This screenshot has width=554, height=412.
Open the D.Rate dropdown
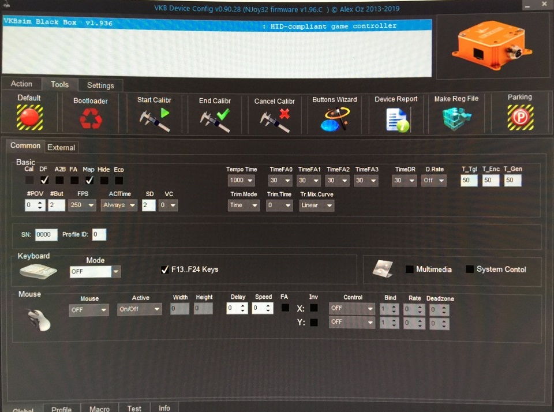point(434,181)
